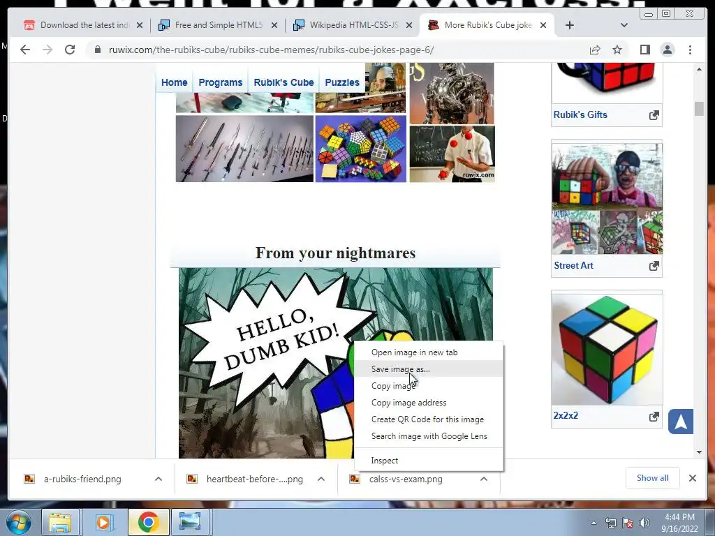Open a new tab with plus button
The height and width of the screenshot is (536, 715).
(x=570, y=25)
